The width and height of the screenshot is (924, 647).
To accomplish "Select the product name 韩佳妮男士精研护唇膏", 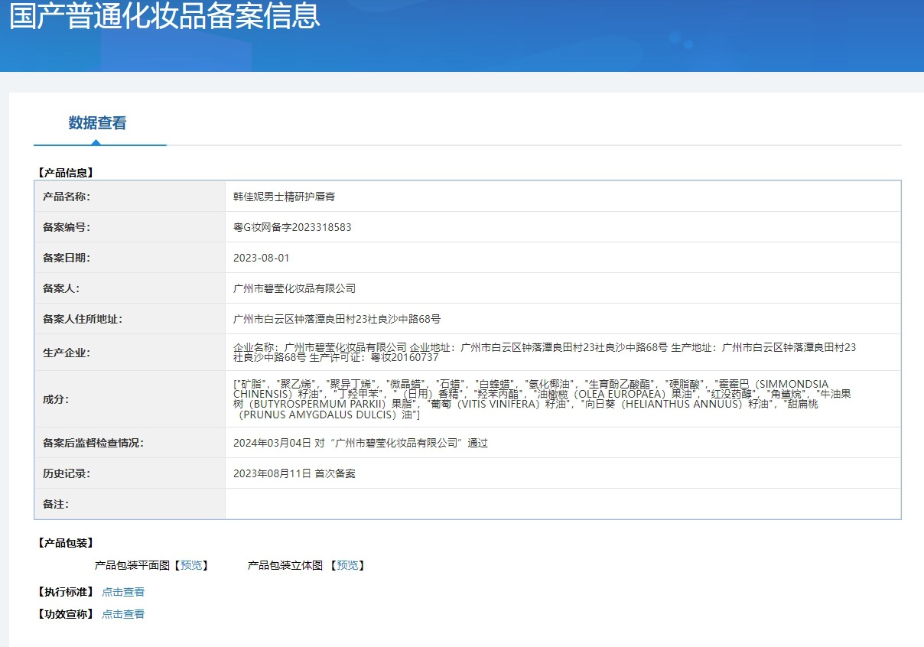I will pos(284,197).
